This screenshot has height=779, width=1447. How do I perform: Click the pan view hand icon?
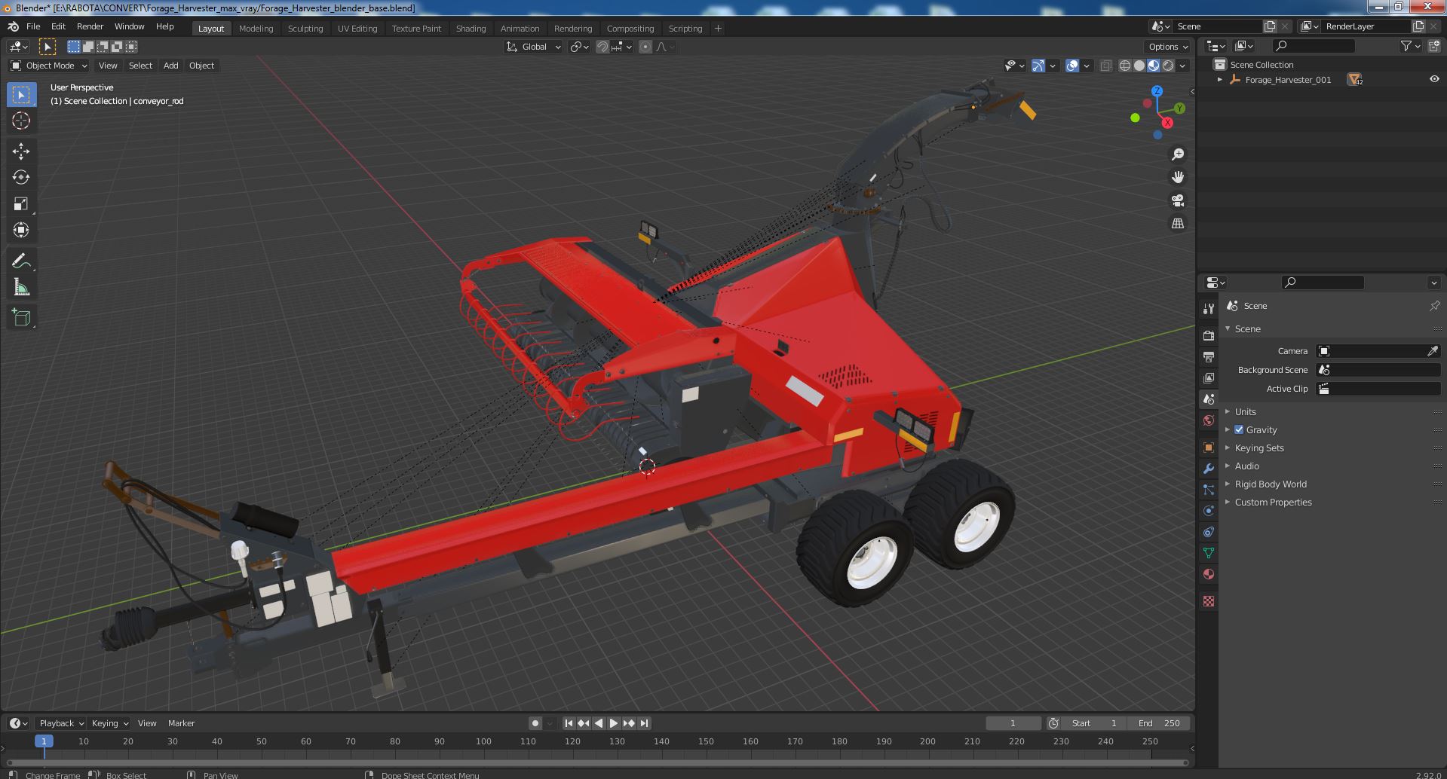(1177, 177)
